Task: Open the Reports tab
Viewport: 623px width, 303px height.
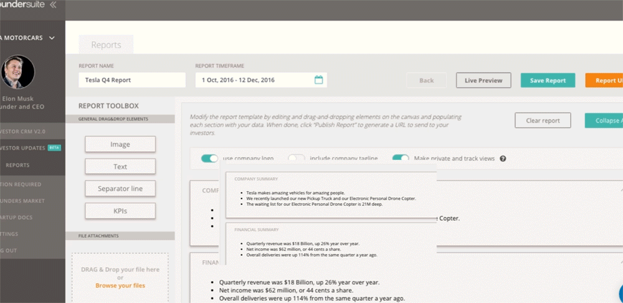Action: [x=106, y=45]
